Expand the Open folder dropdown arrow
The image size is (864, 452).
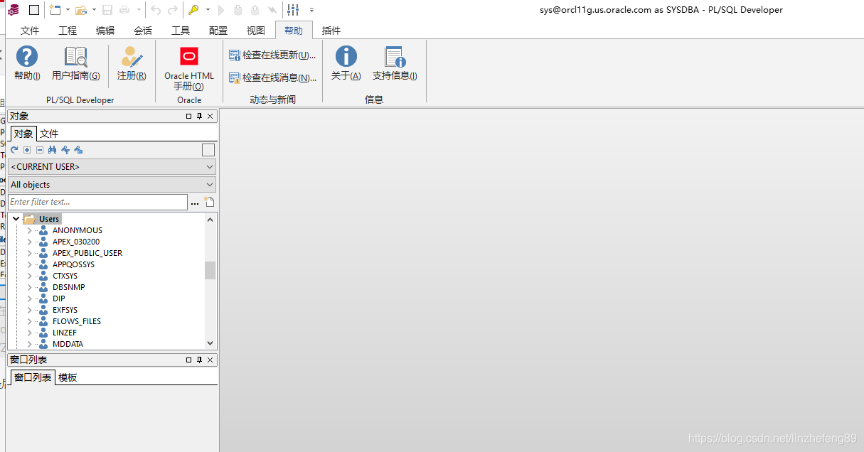pyautogui.click(x=94, y=10)
